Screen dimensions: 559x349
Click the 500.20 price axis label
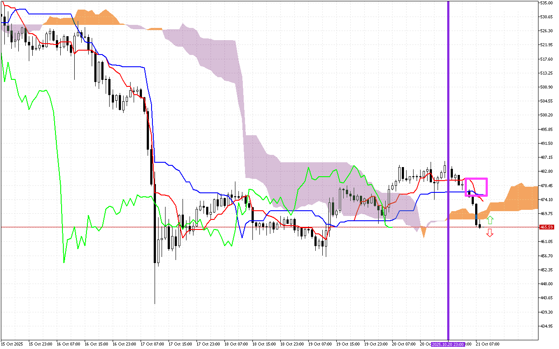[547, 115]
